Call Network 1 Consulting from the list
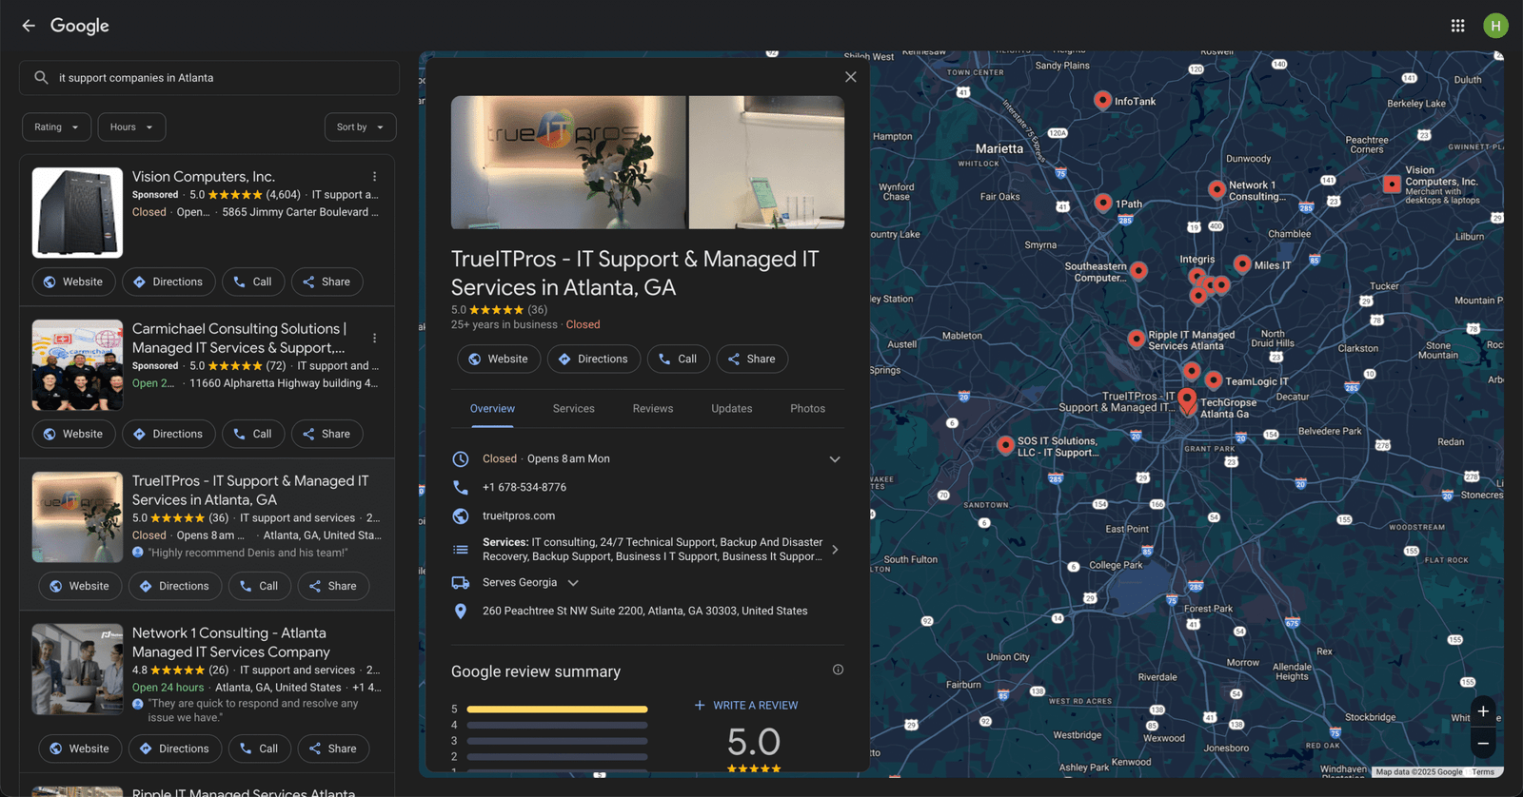This screenshot has height=797, width=1523. click(x=260, y=749)
